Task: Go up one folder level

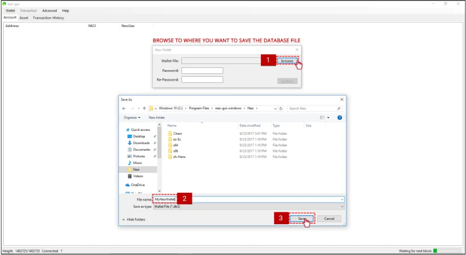Action: (x=144, y=109)
